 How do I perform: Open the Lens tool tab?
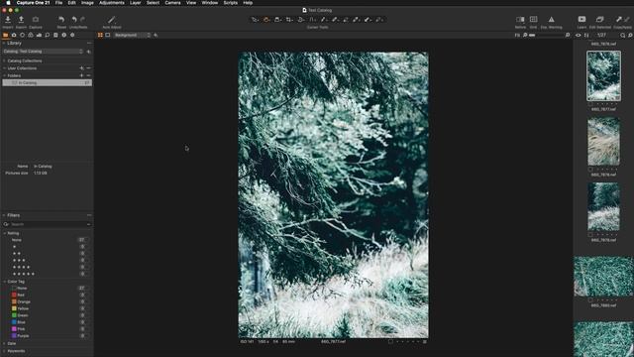coord(22,36)
